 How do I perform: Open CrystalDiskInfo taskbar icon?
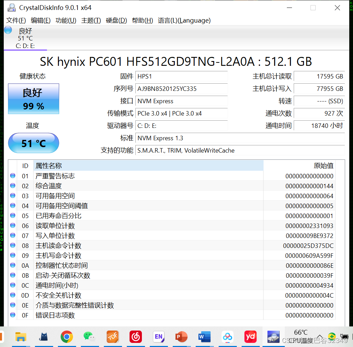(x=273, y=337)
